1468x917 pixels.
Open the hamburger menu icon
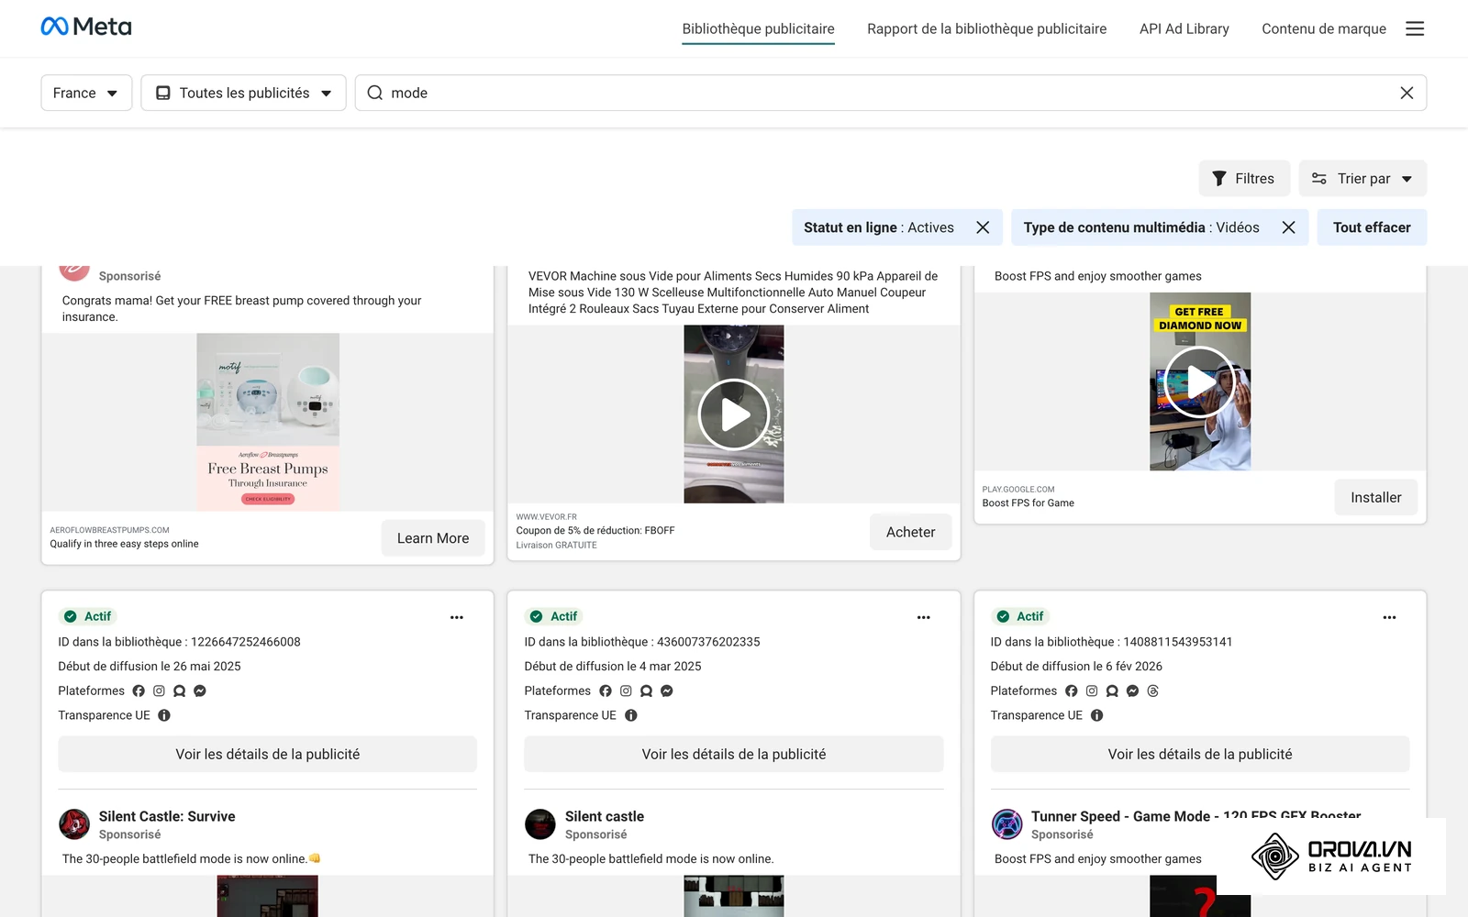tap(1415, 28)
